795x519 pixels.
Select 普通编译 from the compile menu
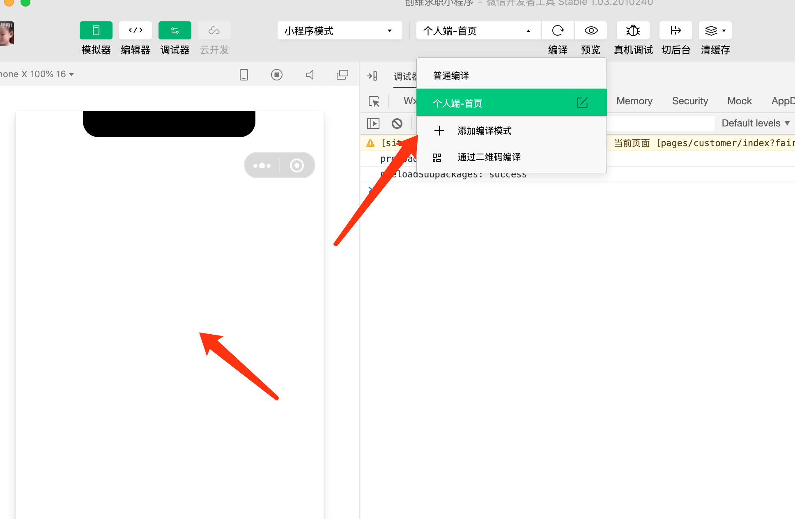451,76
